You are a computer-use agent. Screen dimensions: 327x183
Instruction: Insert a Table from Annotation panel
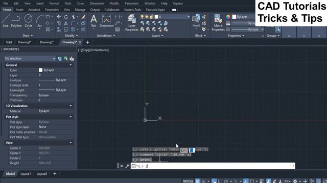coord(118,29)
